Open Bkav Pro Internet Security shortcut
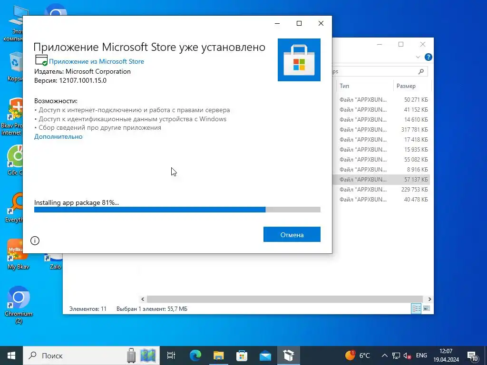The height and width of the screenshot is (365, 487). click(12, 116)
